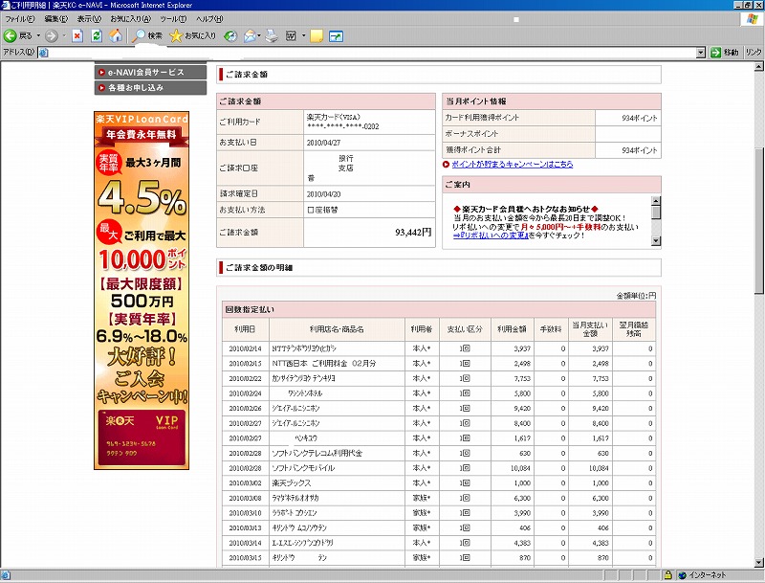The image size is (765, 583).
Task: Open the Edit button dropdown arrow
Action: click(x=303, y=35)
